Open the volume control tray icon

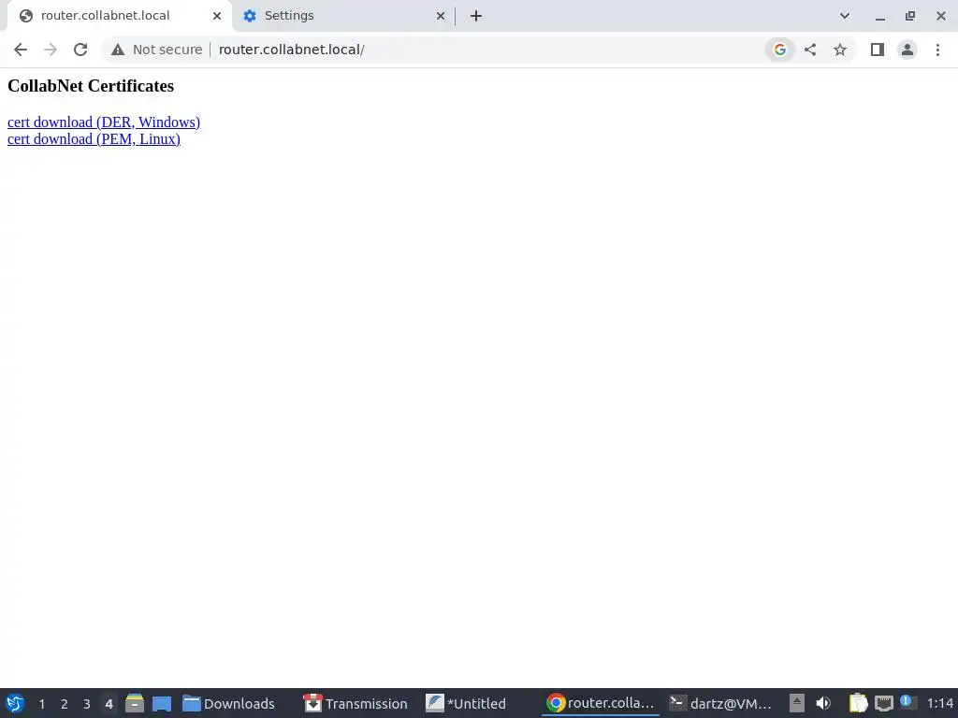823,703
